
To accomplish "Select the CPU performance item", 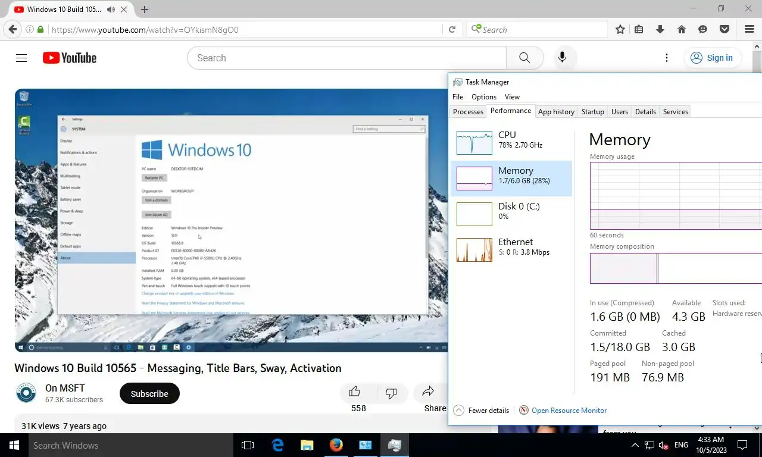I will click(511, 143).
